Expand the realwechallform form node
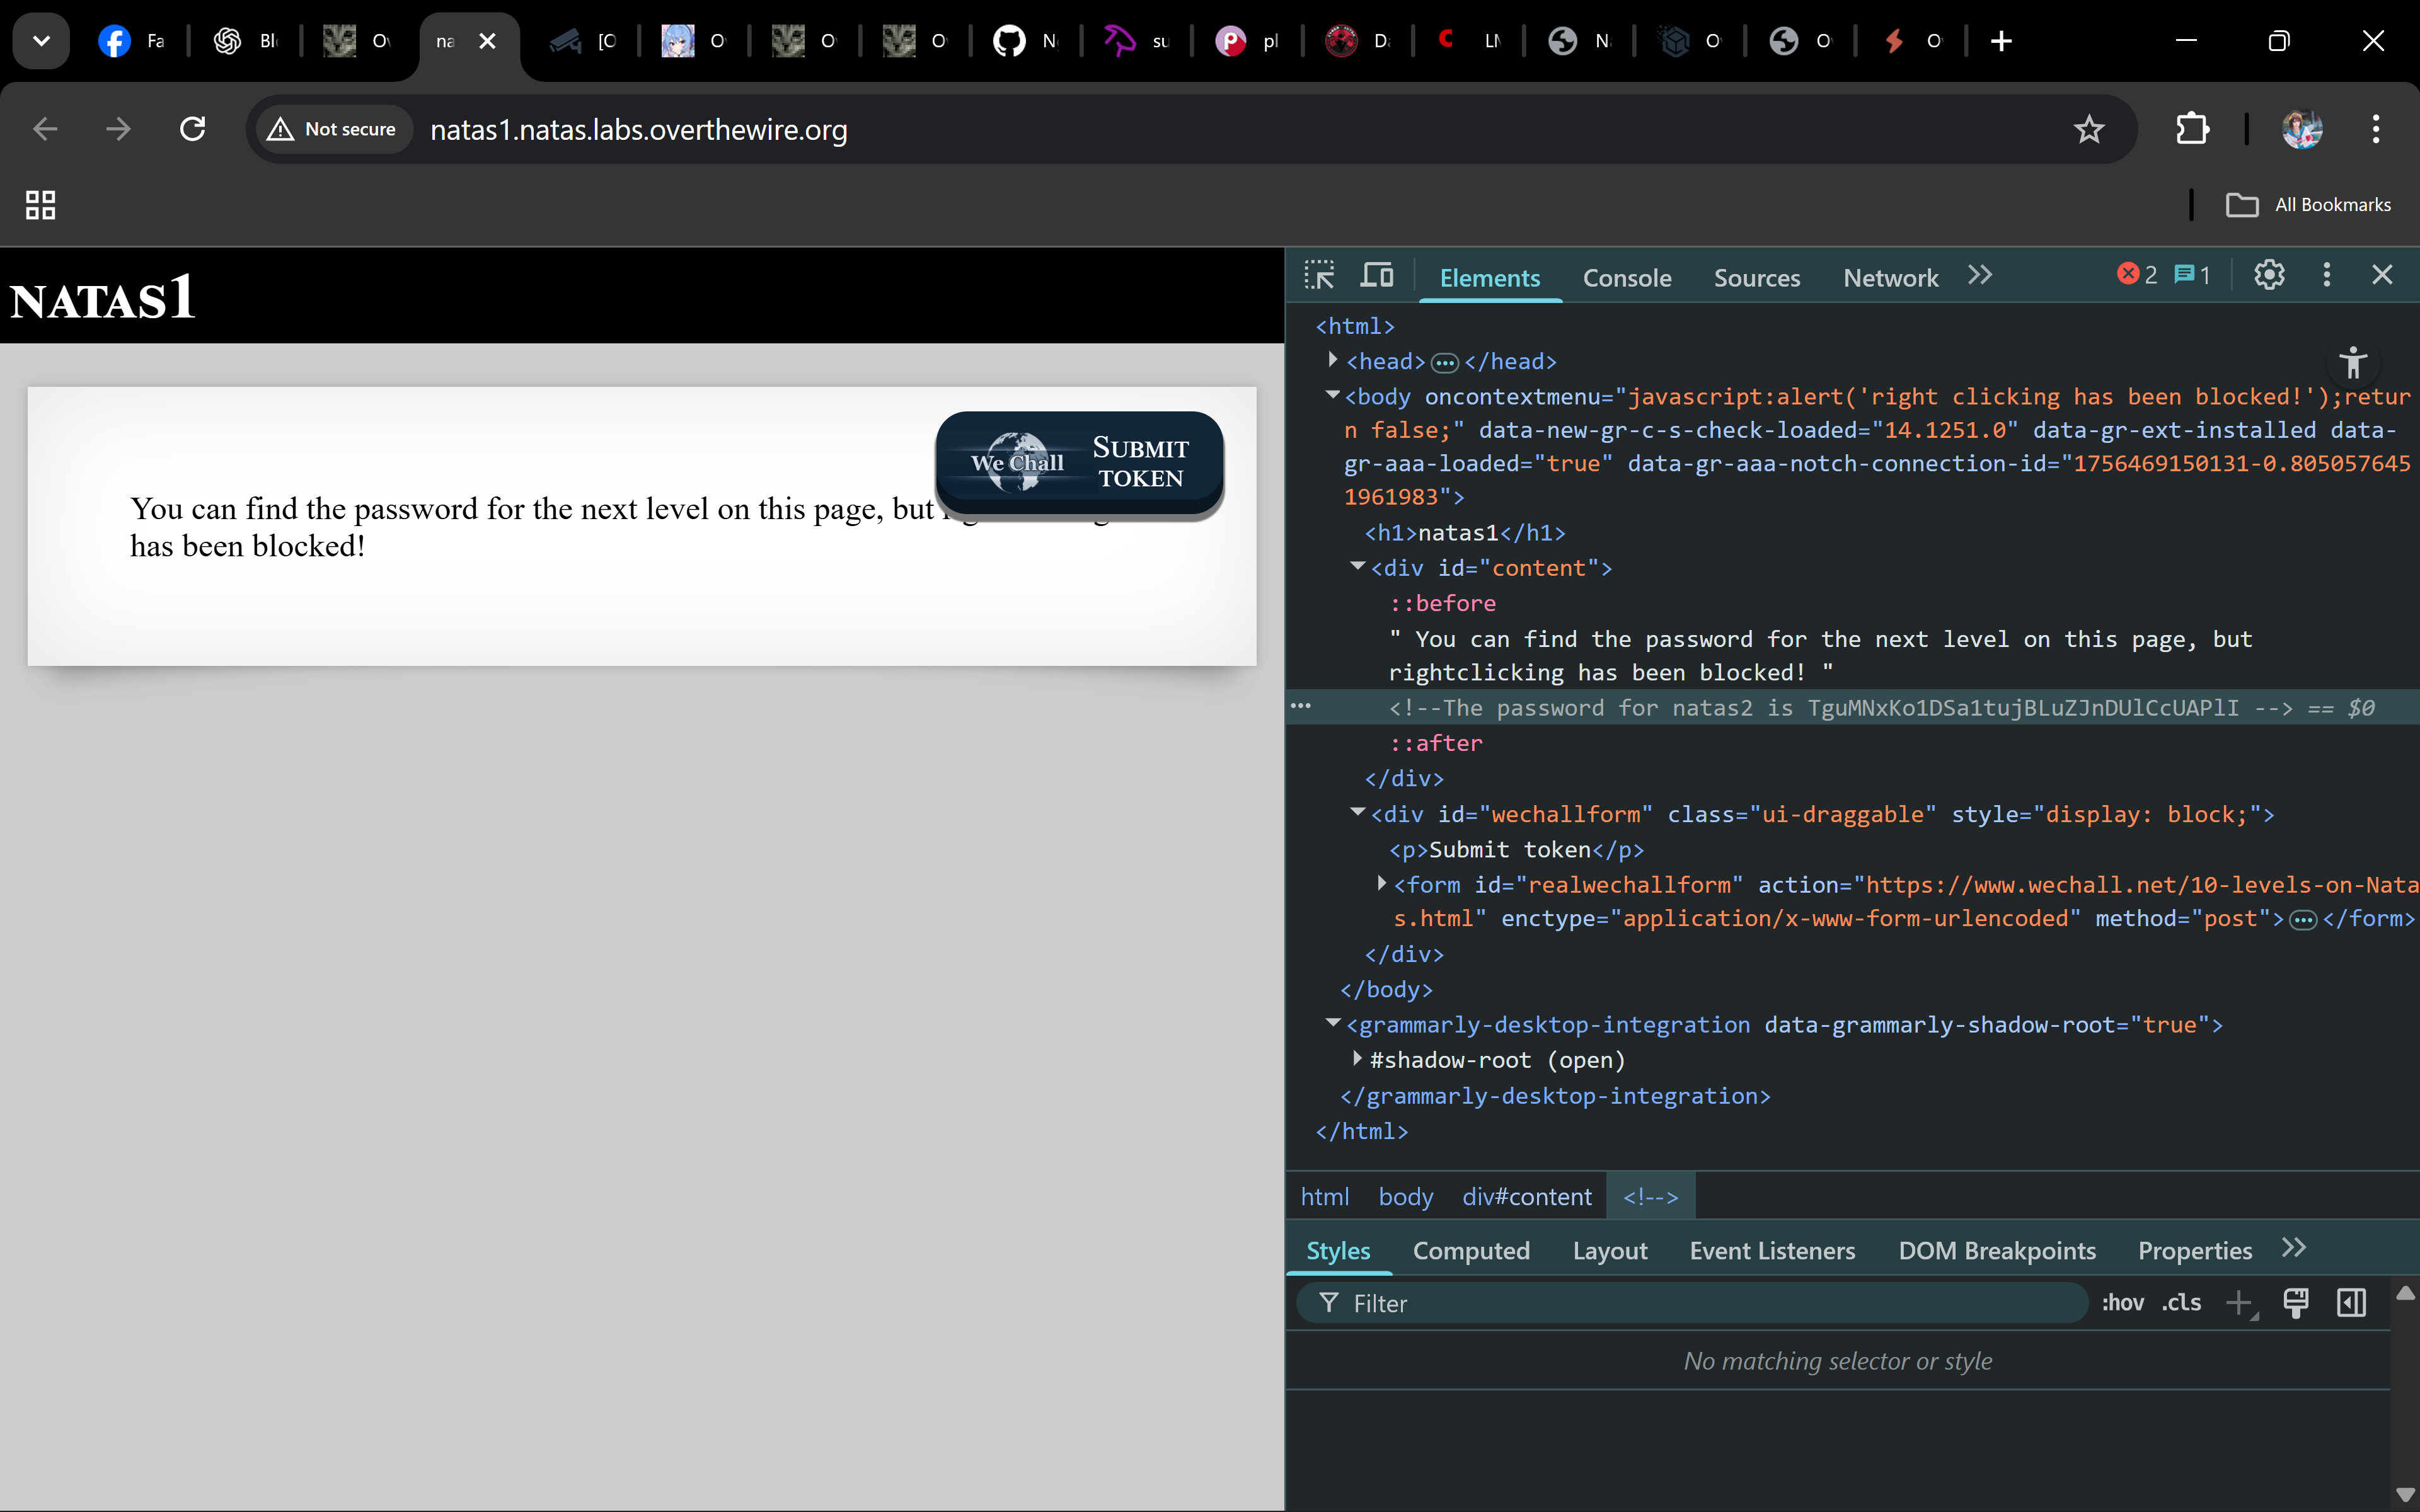Viewport: 2420px width, 1512px height. click(x=1381, y=883)
